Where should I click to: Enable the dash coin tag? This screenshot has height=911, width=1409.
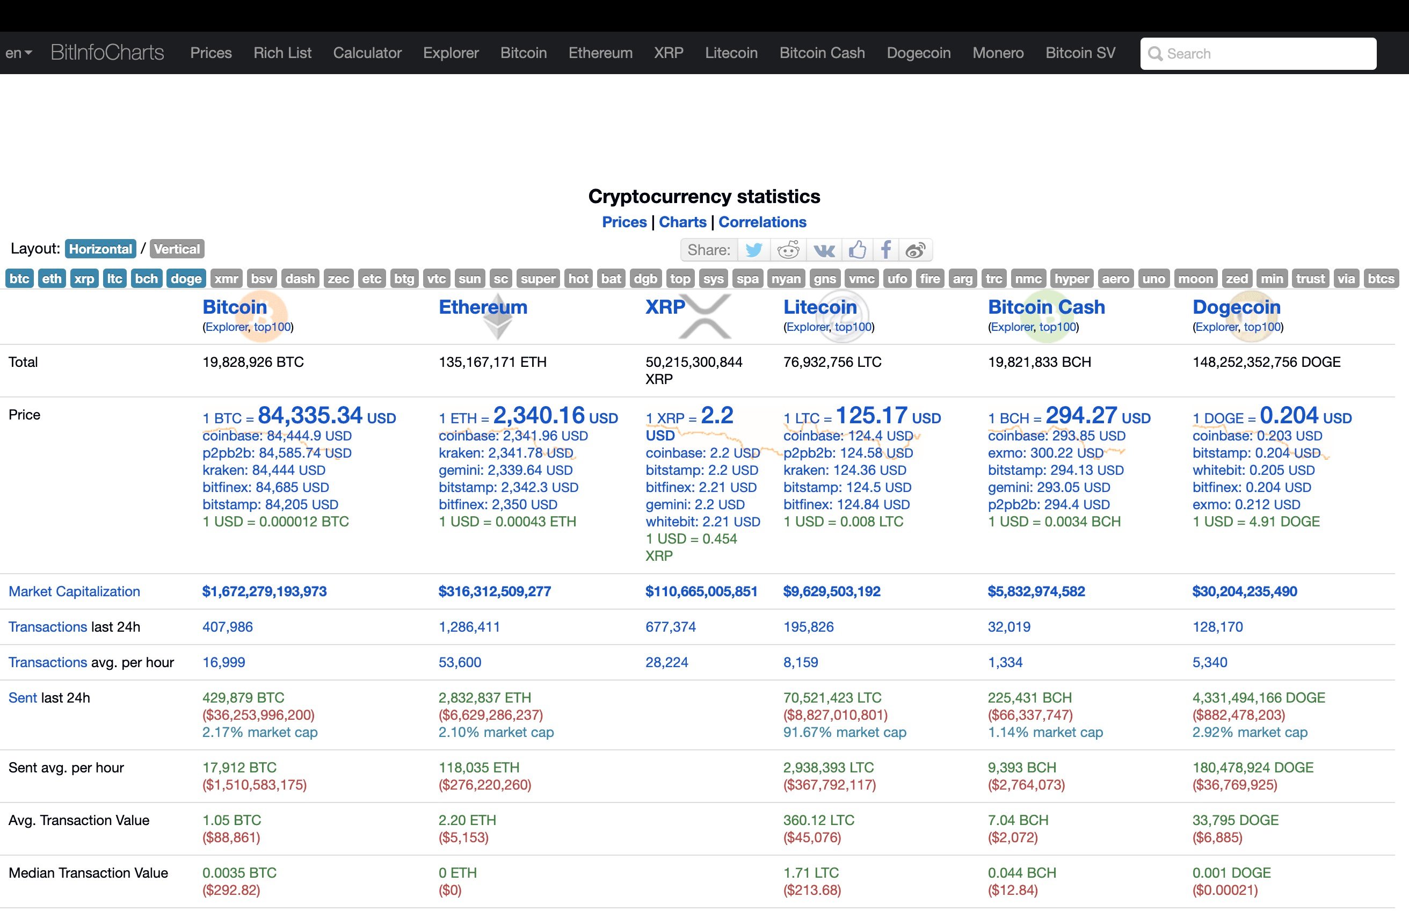coord(300,279)
